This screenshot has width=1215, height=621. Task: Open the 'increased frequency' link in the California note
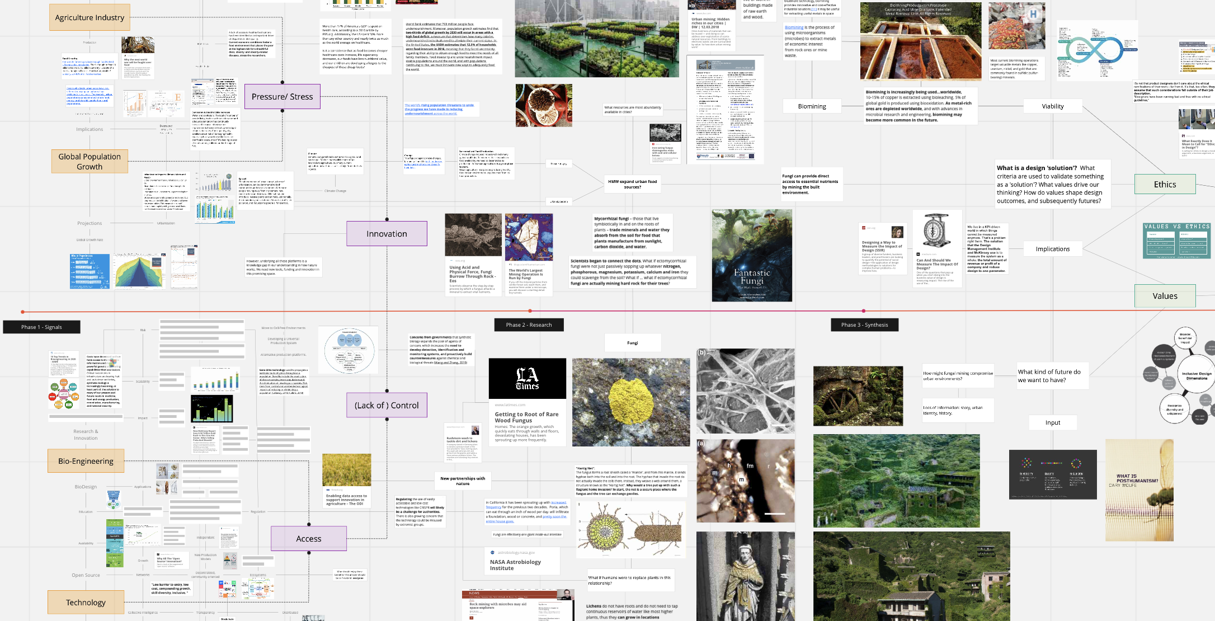click(x=558, y=502)
